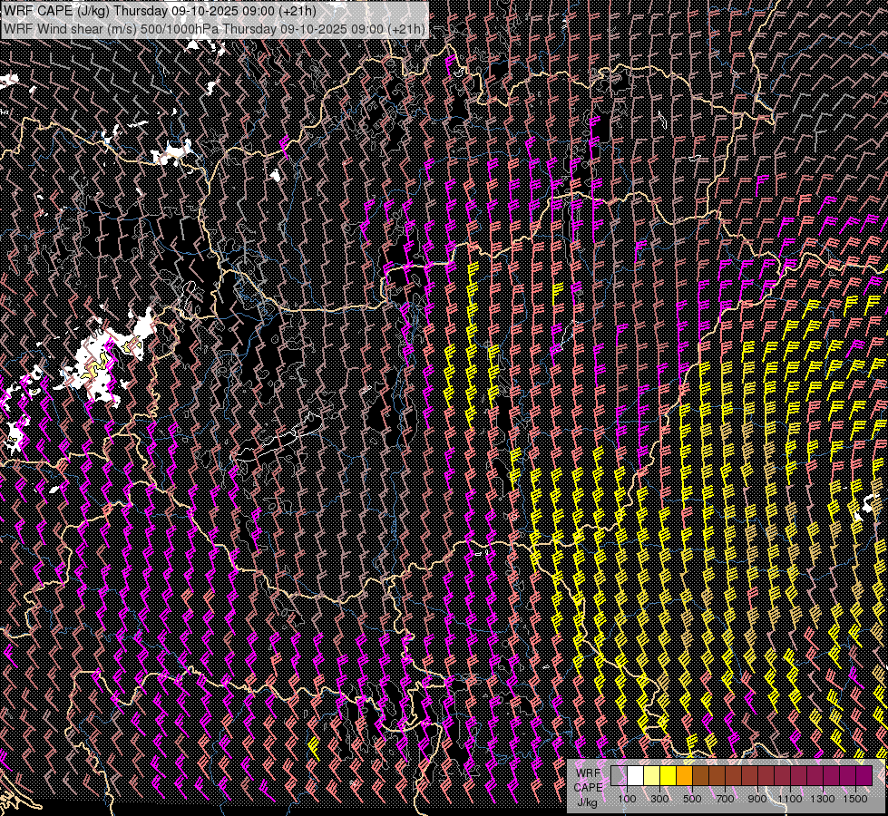Click the 1300 label on the legend

(823, 799)
